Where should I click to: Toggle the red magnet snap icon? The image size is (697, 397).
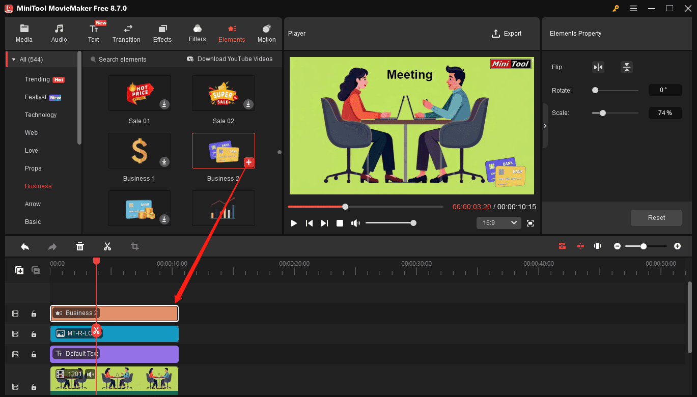pyautogui.click(x=562, y=246)
